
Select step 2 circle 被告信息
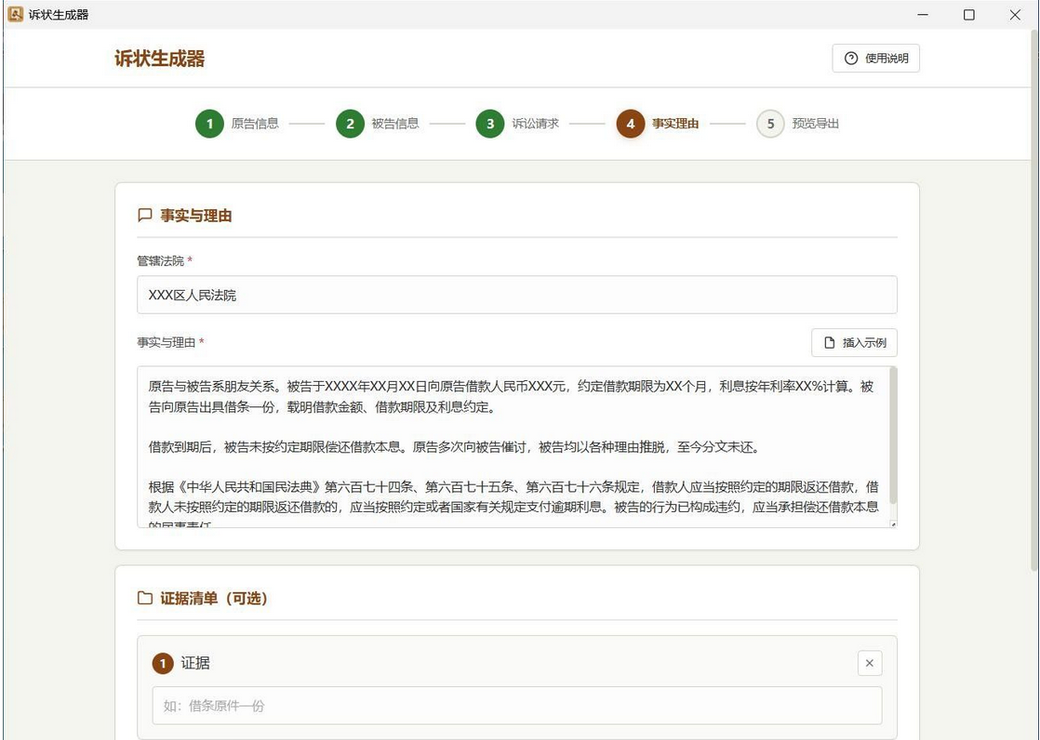350,124
